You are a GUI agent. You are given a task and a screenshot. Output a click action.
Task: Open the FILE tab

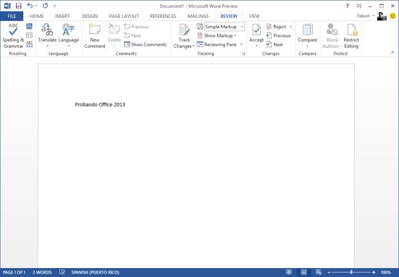[x=11, y=16]
